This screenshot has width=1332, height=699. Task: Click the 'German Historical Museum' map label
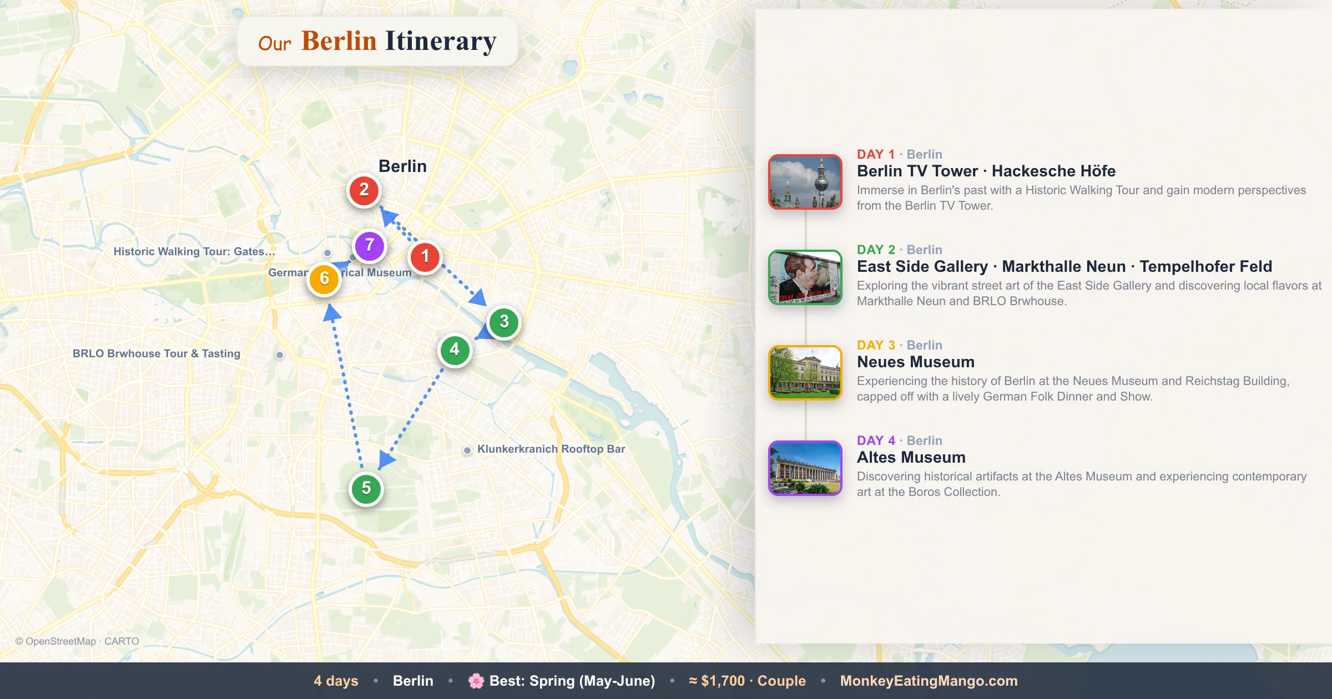pos(340,272)
